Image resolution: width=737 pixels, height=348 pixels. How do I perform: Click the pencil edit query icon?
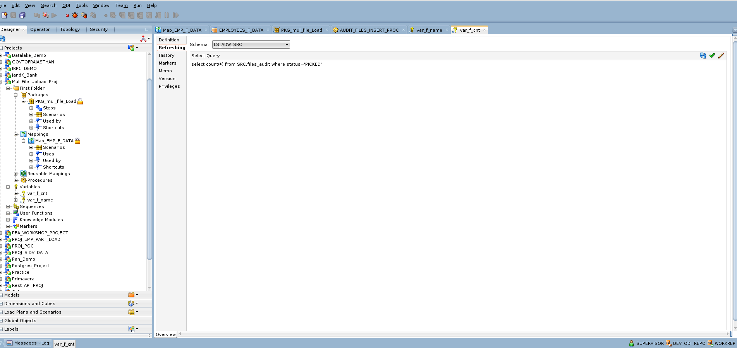point(721,56)
